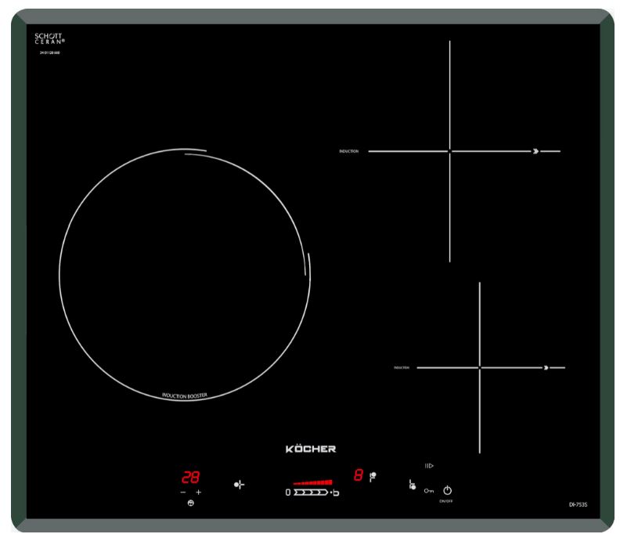Tap the 0 at the slider's left end
This screenshot has height=534, width=620.
tap(288, 493)
